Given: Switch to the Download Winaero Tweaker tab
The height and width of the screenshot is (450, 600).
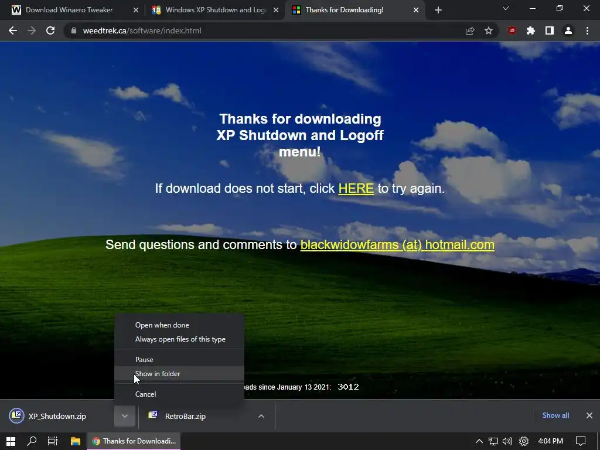Looking at the screenshot, I should coord(70,10).
